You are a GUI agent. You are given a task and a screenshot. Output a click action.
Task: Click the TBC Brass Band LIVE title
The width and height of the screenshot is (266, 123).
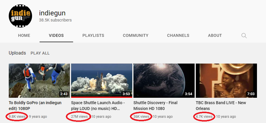pos(221,106)
